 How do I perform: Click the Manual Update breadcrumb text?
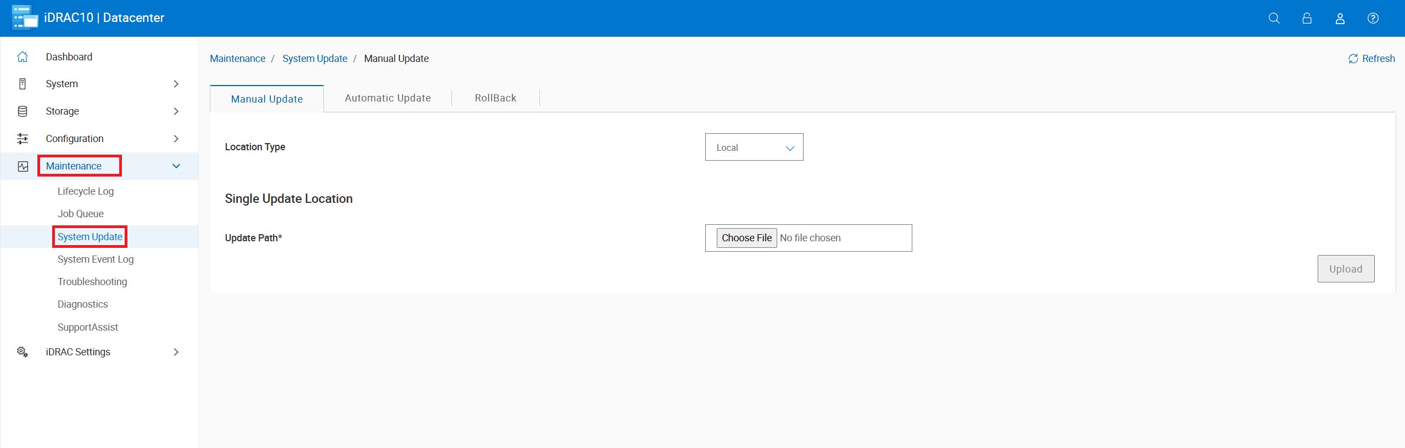point(397,59)
